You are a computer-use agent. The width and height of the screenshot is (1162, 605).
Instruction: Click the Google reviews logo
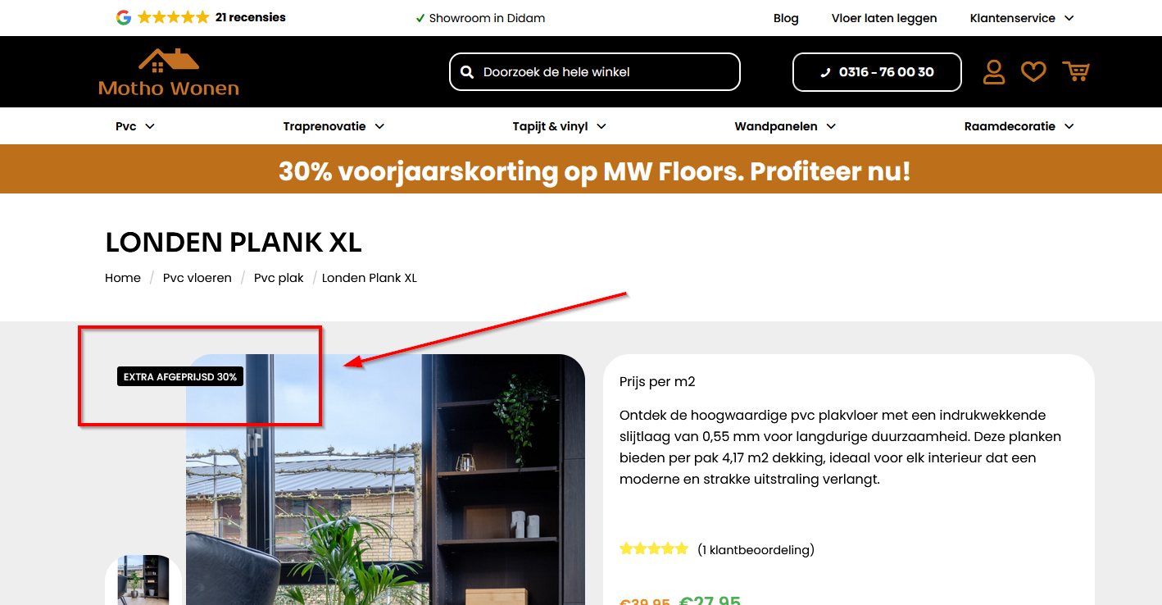pyautogui.click(x=124, y=17)
